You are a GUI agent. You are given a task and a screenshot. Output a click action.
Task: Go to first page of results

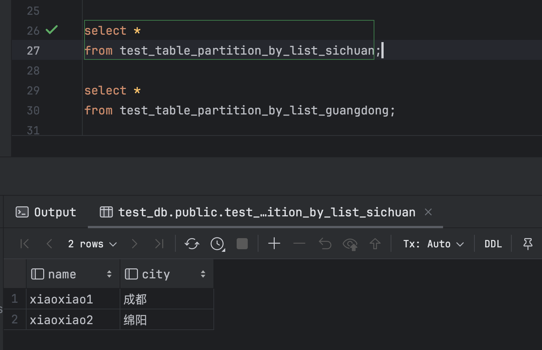pos(25,244)
